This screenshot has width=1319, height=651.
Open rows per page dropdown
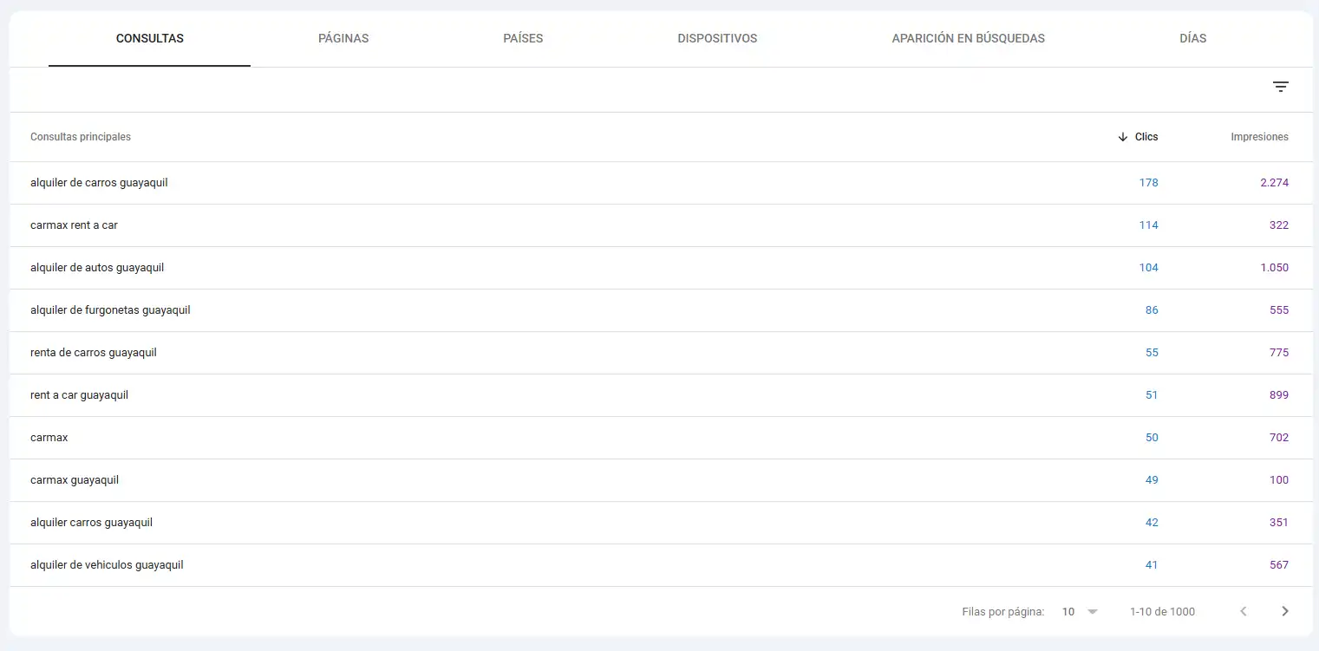[1080, 611]
